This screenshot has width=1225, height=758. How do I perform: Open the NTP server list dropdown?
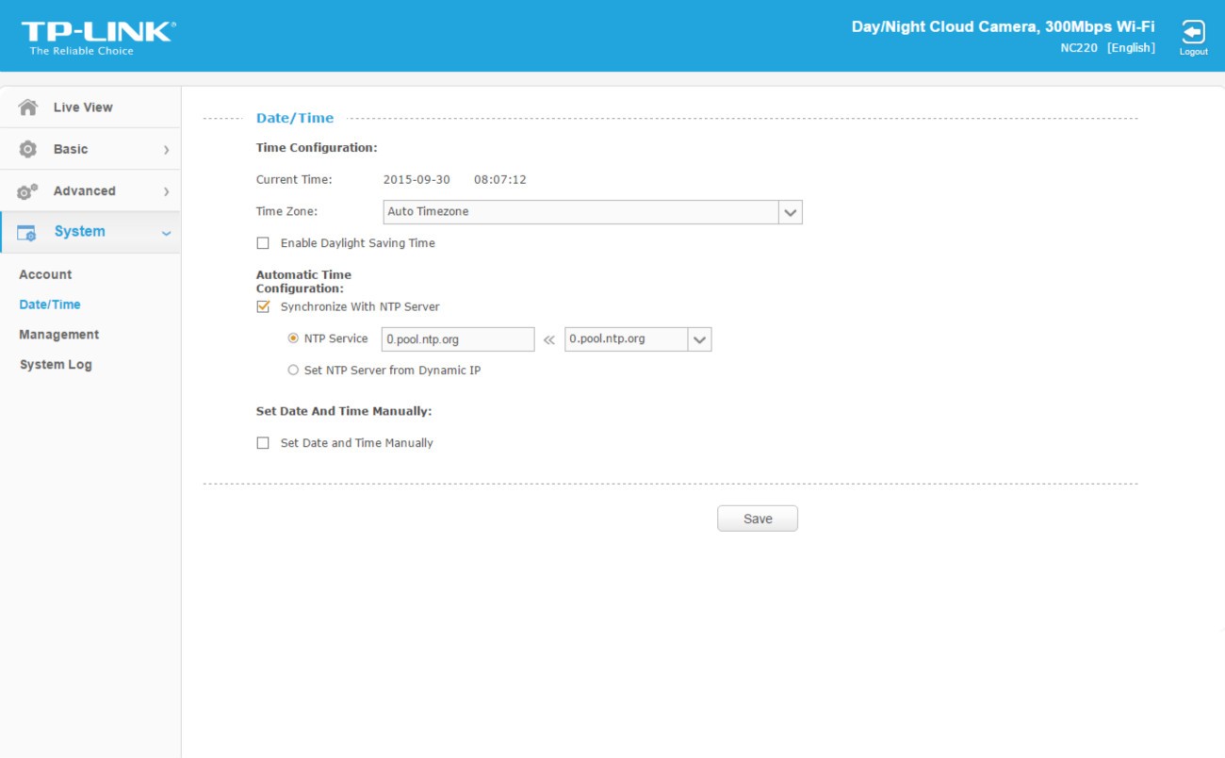pos(698,339)
